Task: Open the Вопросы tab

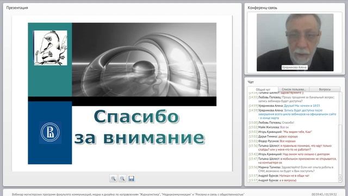Action: tap(325, 89)
